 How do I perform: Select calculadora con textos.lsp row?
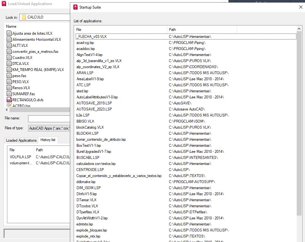(186, 164)
